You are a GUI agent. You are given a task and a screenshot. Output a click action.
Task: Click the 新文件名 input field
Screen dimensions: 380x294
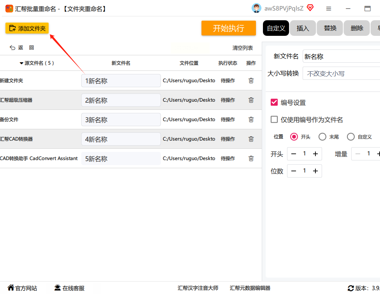[341, 56]
